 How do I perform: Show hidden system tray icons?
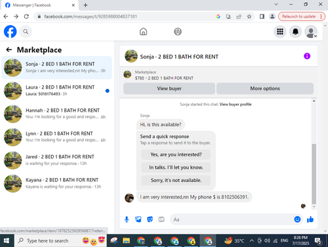point(252,240)
